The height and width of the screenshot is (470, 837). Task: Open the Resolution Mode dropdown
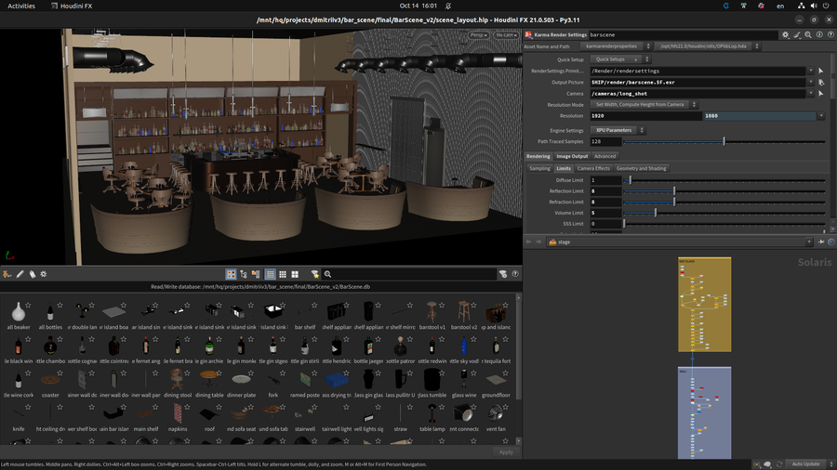tap(640, 105)
